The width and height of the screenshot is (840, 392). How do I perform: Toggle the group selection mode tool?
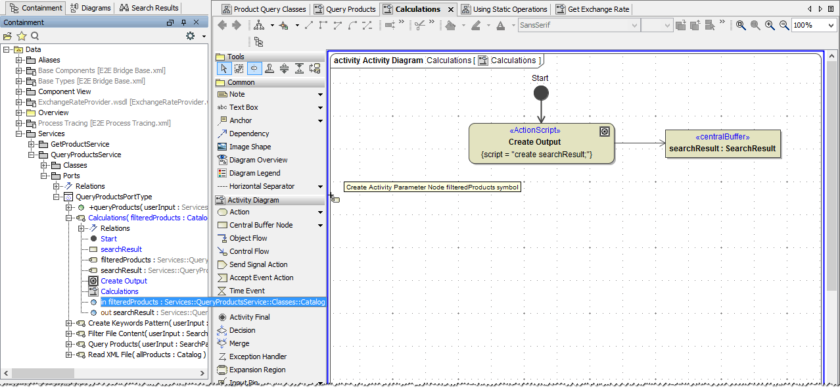click(x=239, y=68)
